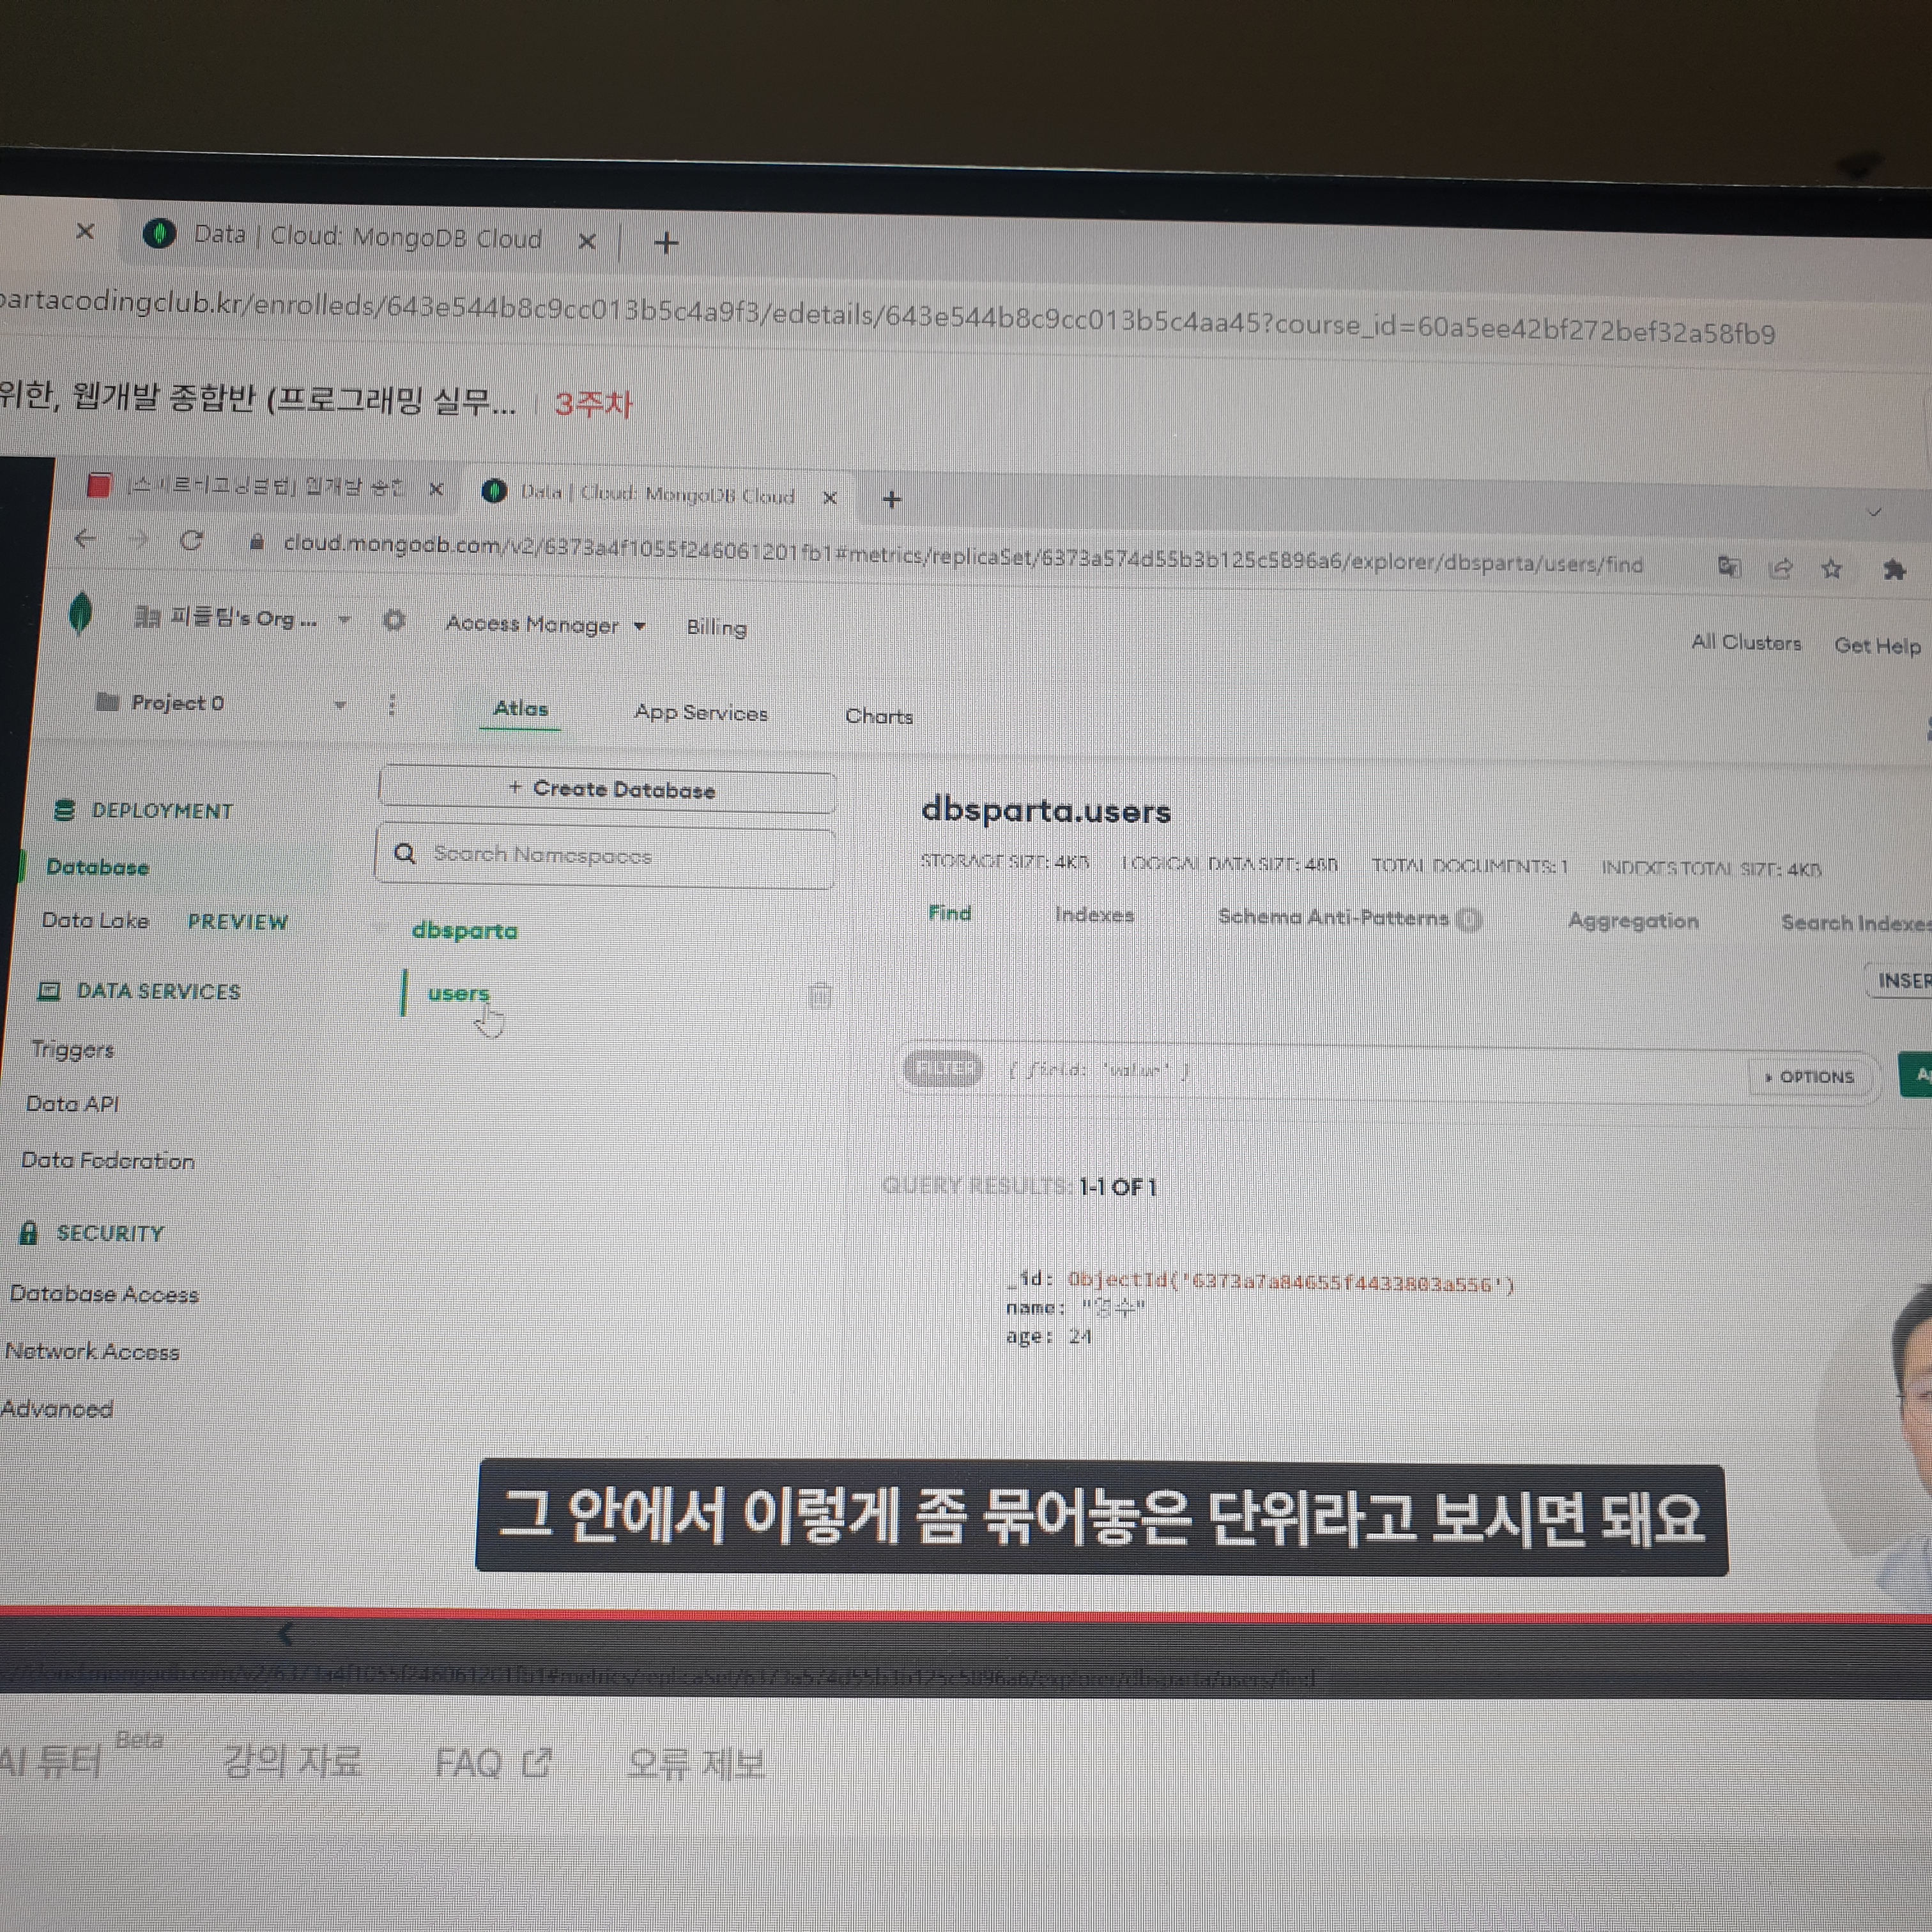This screenshot has height=1932, width=1932.
Task: Switch to Indexes tab
Action: click(1094, 915)
